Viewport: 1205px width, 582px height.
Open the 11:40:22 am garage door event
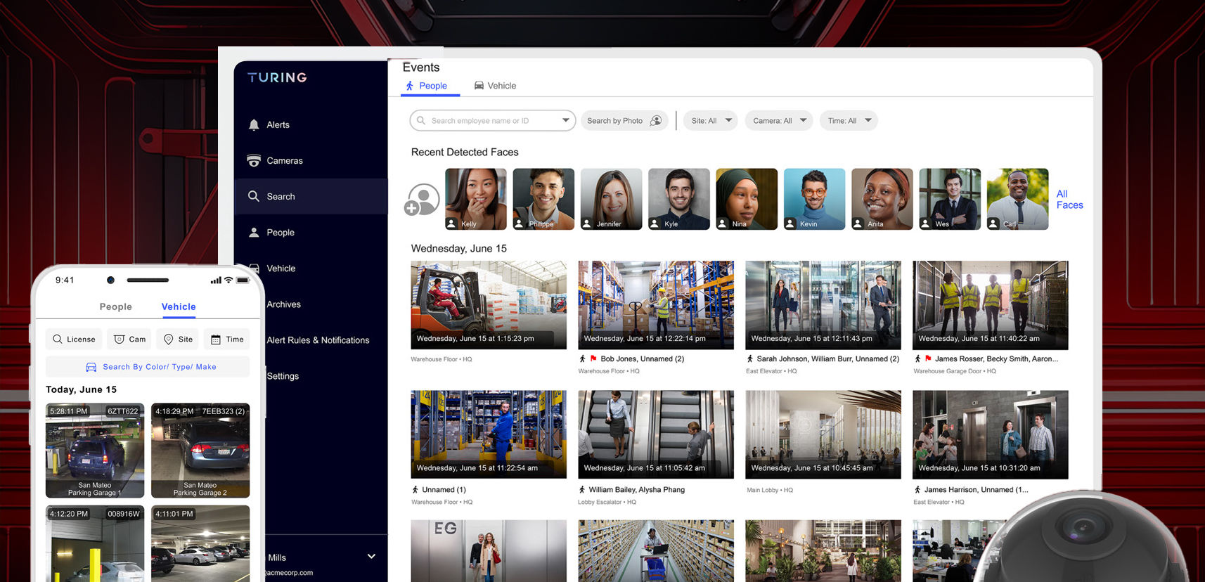pyautogui.click(x=991, y=305)
